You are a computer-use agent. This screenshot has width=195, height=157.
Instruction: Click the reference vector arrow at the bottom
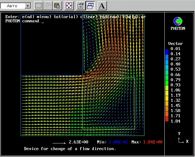pos(59,143)
